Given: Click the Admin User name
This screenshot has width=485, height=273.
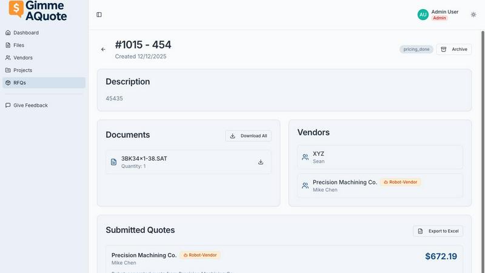Looking at the screenshot, I should [x=445, y=12].
